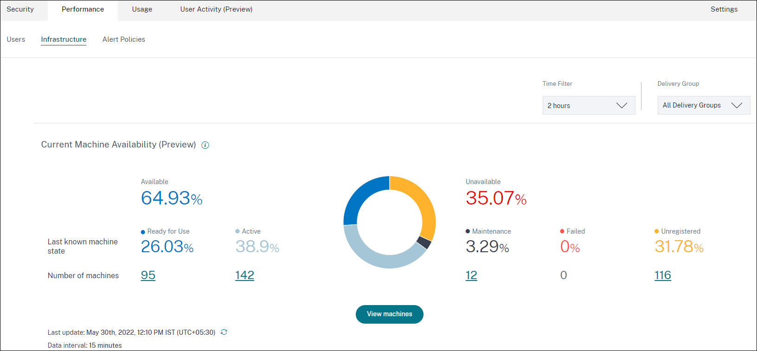This screenshot has height=351, width=757.
Task: Open the 95 Ready for Use machines link
Action: click(148, 275)
